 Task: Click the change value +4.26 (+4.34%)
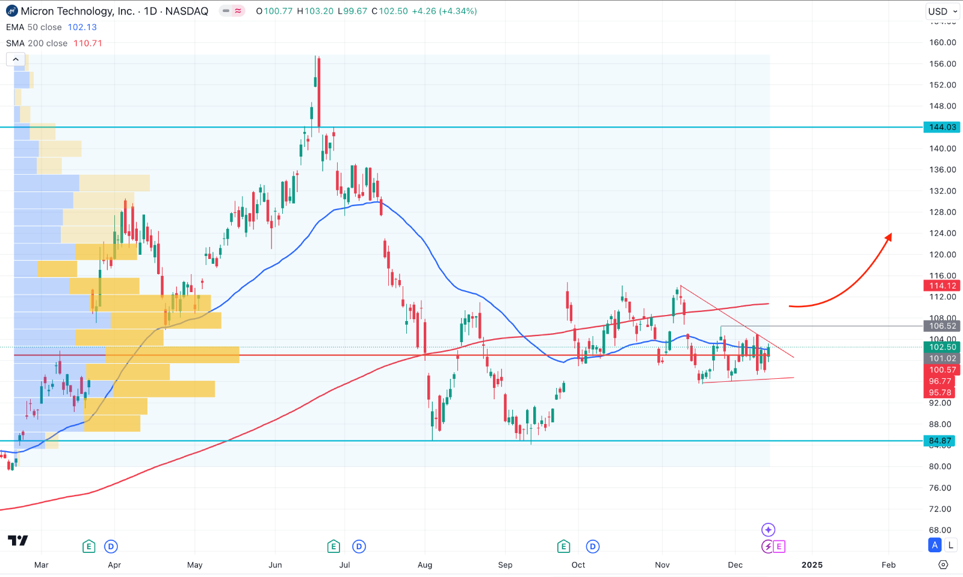(444, 11)
